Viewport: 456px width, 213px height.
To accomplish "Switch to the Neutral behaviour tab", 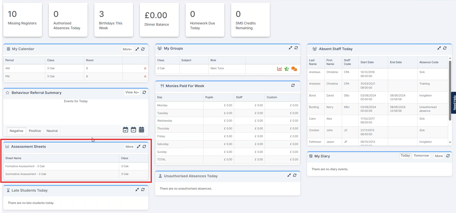I will [52, 131].
